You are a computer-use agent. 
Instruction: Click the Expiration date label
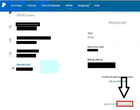tap(96, 47)
